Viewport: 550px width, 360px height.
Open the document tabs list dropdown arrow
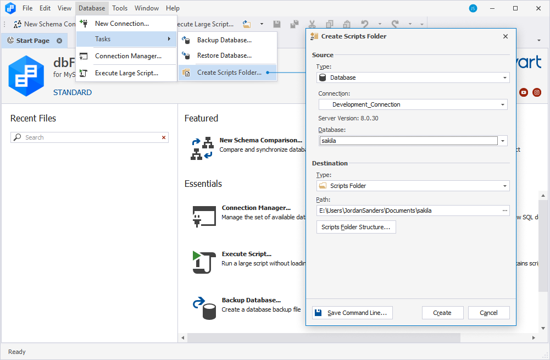pyautogui.click(x=539, y=40)
